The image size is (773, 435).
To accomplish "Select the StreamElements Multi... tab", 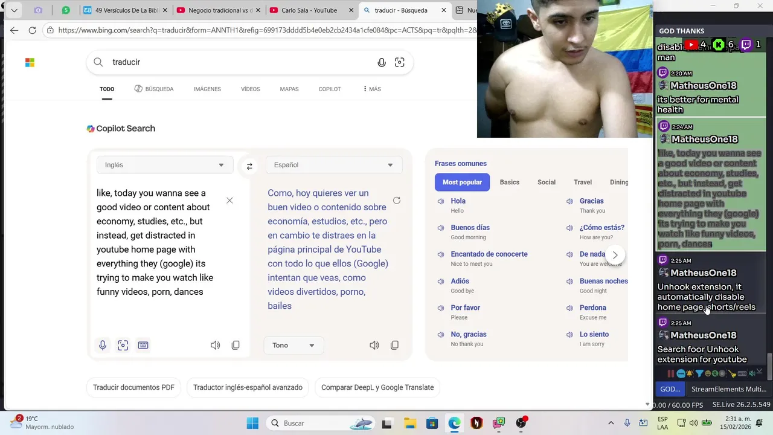I will [729, 389].
